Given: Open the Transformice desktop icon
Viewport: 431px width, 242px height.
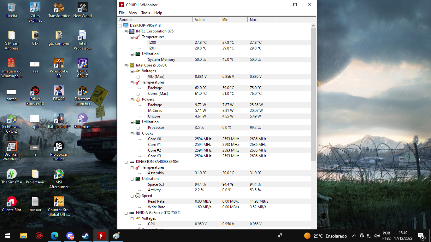Looking at the screenshot, I should coord(59,10).
